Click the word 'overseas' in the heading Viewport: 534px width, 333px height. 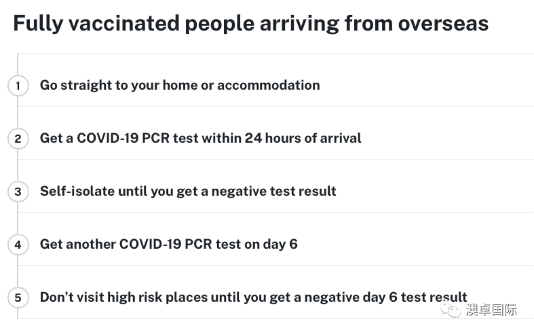coord(443,24)
